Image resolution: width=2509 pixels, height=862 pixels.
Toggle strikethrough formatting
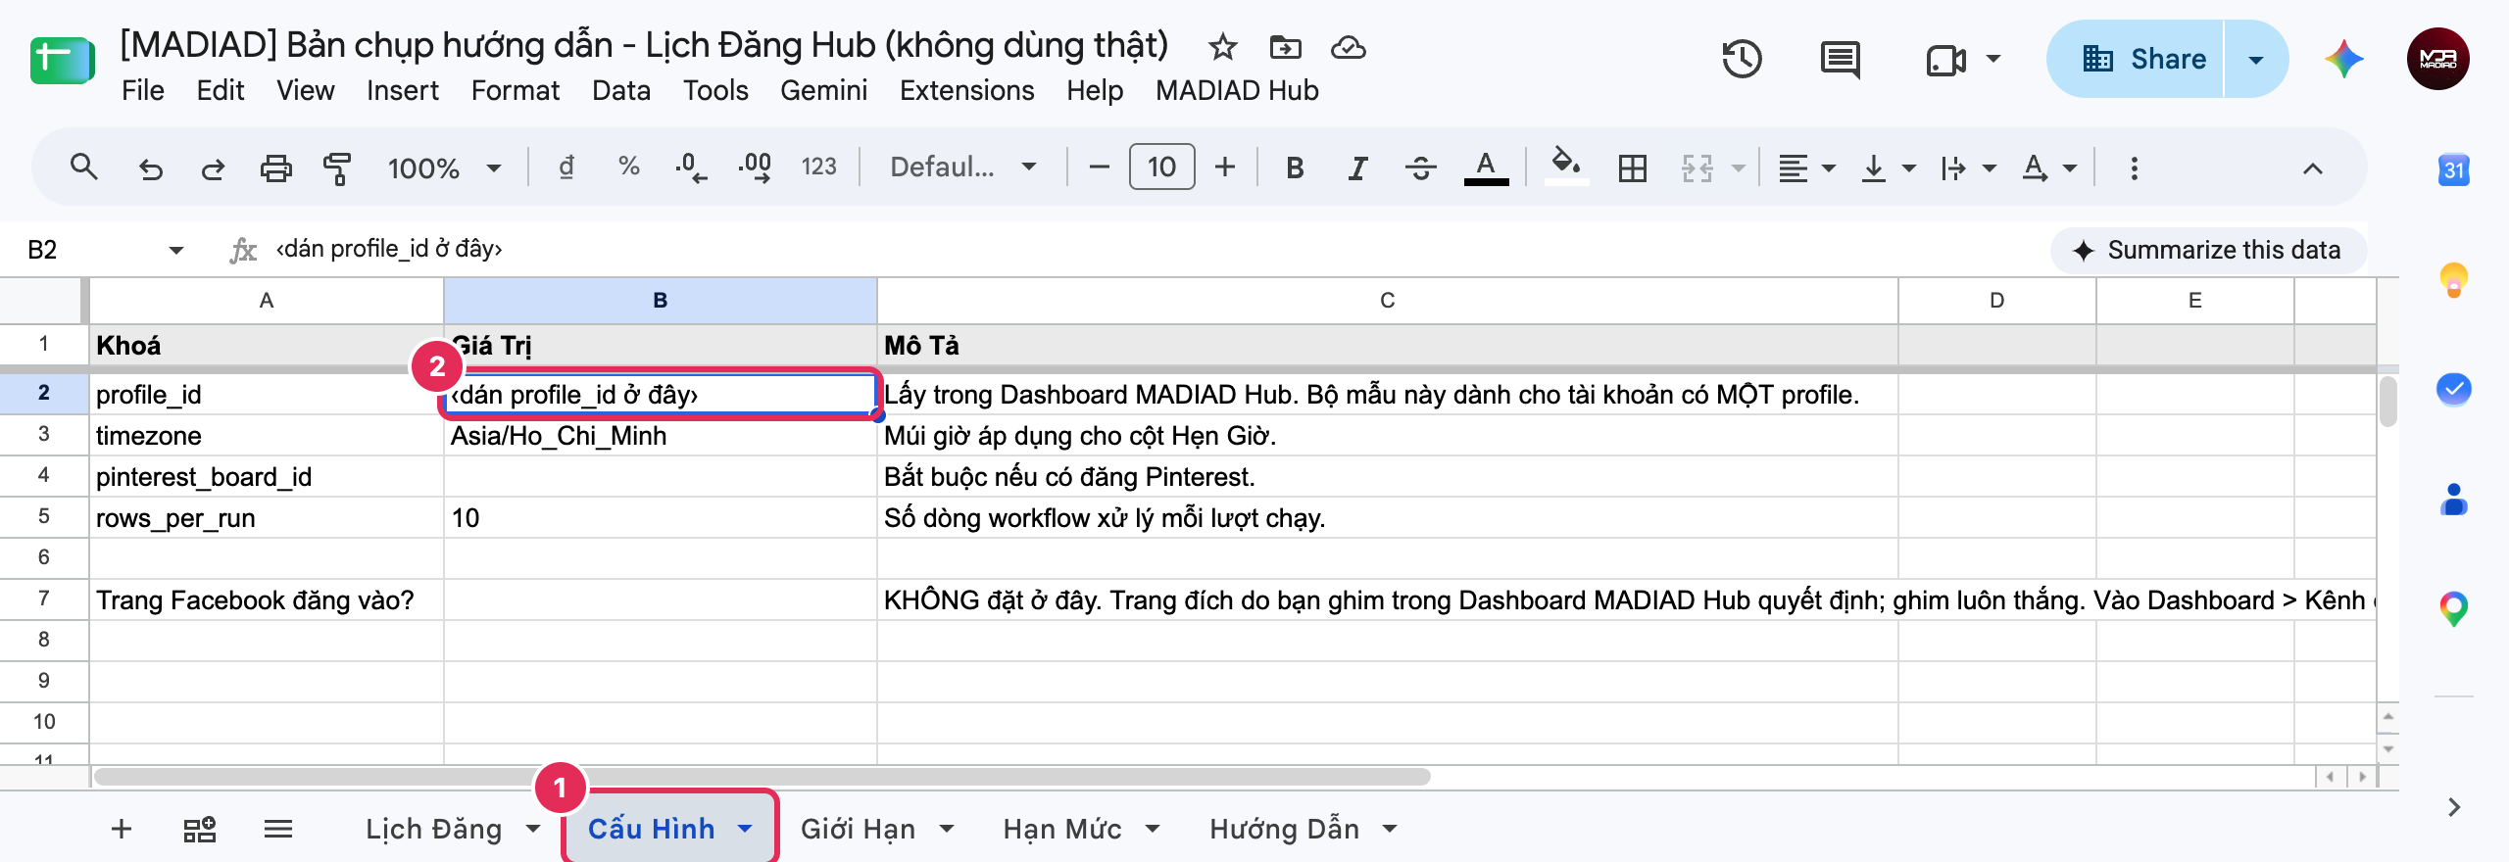point(1420,168)
